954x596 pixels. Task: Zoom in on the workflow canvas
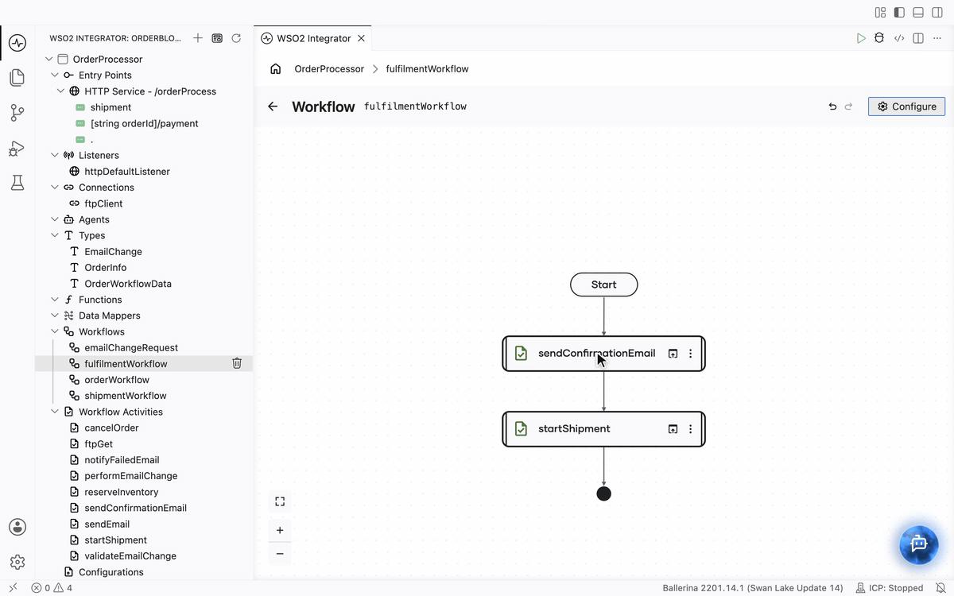(x=280, y=530)
